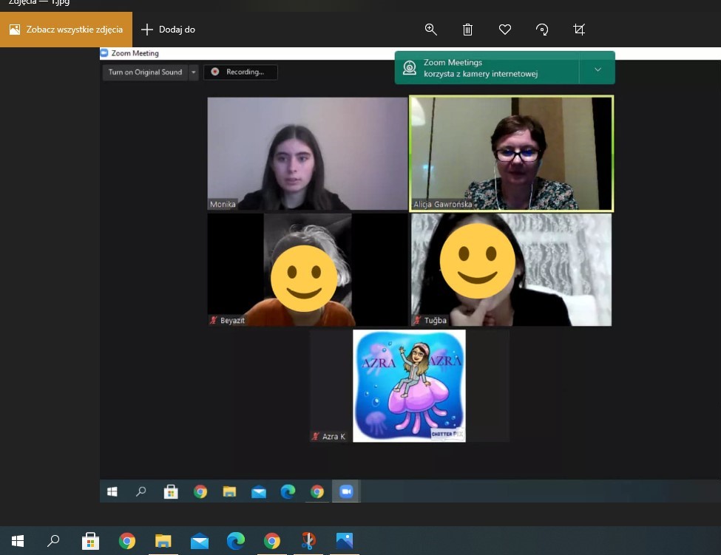Expand the Zoom Meetings camera notification chevron
Screen dimensions: 721x555
coord(598,69)
